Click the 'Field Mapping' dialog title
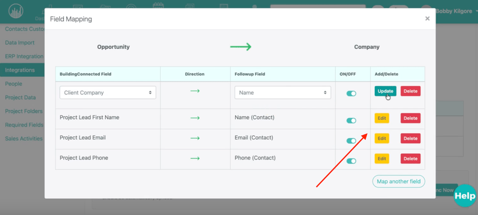This screenshot has height=215, width=478. (x=71, y=19)
